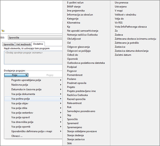Select the Pomembnost field
Screen dimensions: 160x146
point(75,75)
